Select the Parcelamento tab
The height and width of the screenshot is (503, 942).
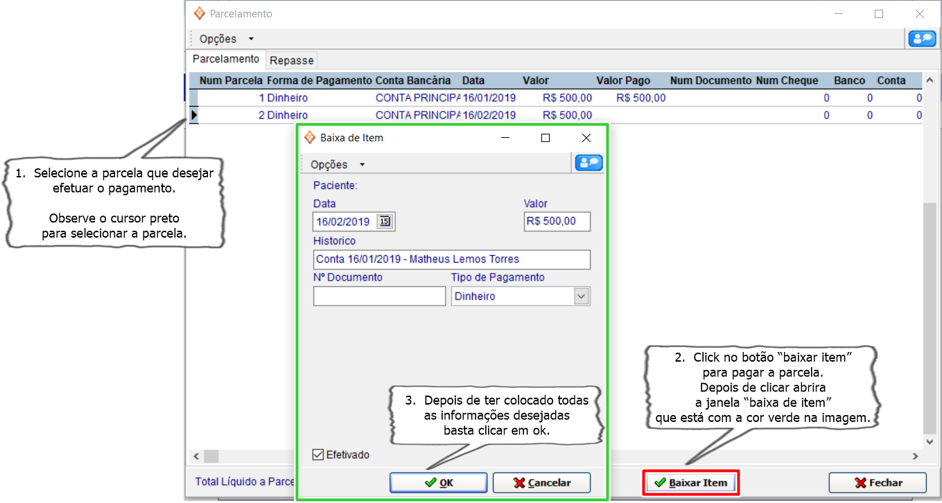click(x=226, y=60)
